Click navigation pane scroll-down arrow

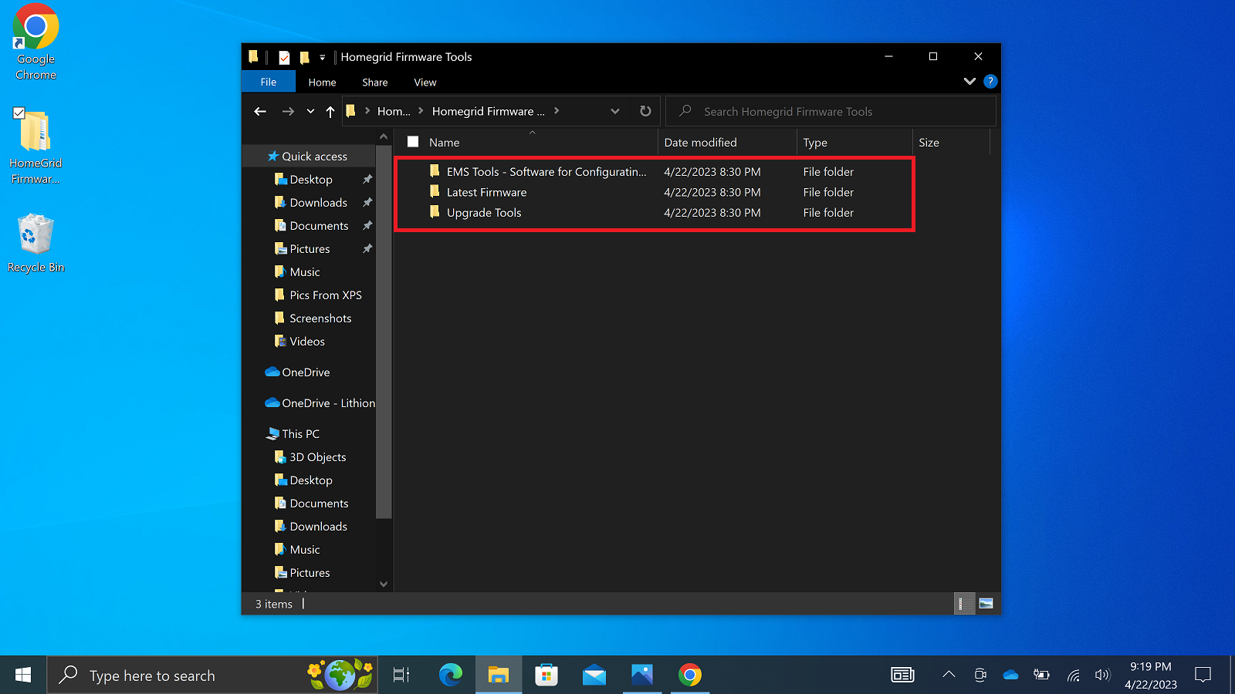(x=384, y=584)
